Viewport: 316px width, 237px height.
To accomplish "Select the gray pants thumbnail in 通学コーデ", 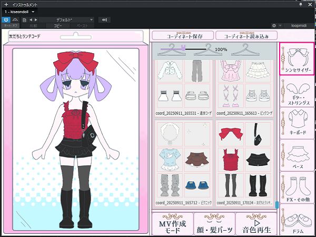I will pyautogui.click(x=197, y=71).
